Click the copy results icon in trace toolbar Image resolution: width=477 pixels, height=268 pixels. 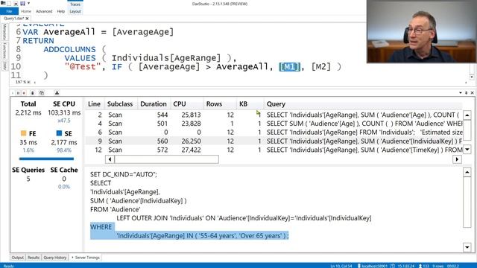coord(42,93)
